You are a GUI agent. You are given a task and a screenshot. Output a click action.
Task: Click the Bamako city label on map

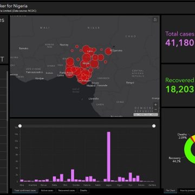[x=24, y=48]
